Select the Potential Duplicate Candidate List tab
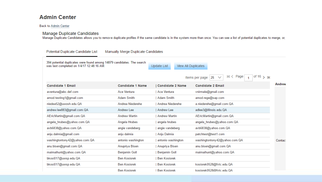Viewport: 322px width, 182px height. point(72,52)
